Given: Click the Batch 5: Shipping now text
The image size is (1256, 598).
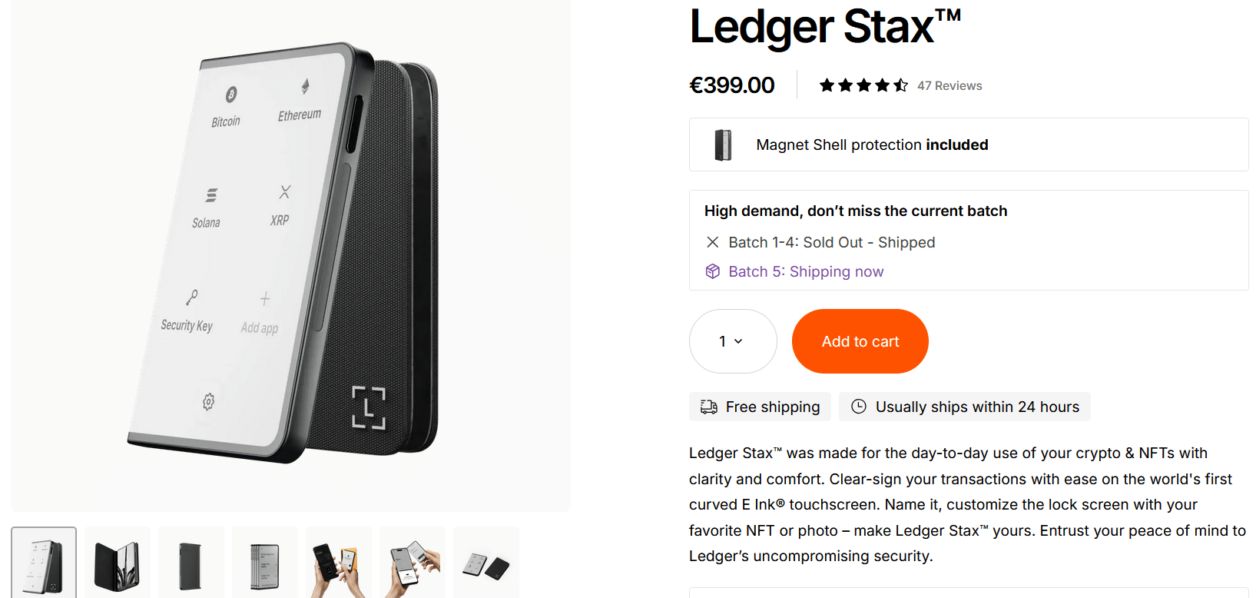Looking at the screenshot, I should pyautogui.click(x=806, y=271).
